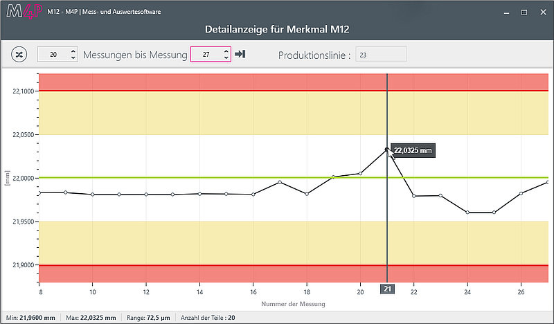Decrease the end measurement 27 with the down arrow
Viewport: 554px width, 324px height.
tap(226, 57)
